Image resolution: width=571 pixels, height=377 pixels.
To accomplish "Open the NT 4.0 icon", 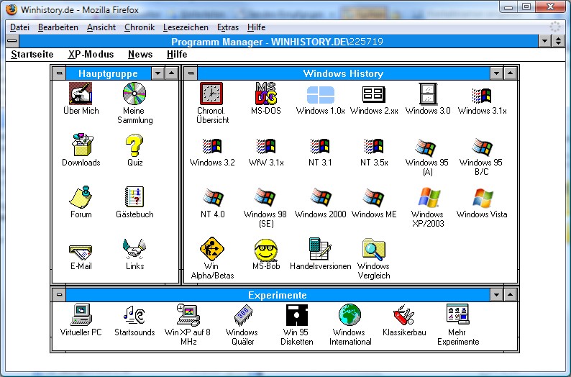I will coord(213,198).
